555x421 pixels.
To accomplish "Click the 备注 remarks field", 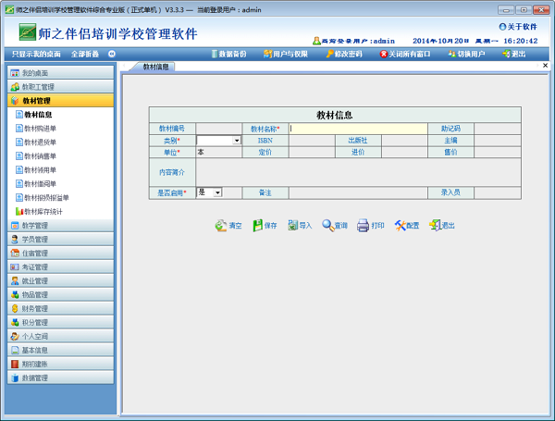I will [358, 192].
